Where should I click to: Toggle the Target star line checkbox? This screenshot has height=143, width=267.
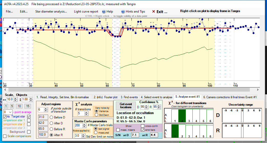(x=29, y=116)
